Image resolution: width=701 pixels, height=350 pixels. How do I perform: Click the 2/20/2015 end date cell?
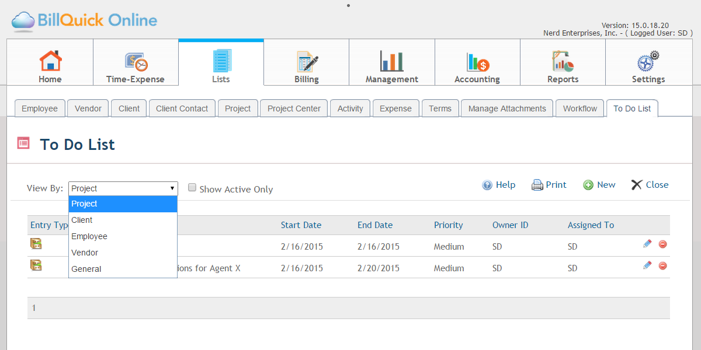(x=379, y=268)
